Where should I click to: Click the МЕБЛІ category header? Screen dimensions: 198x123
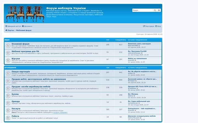point(7,40)
